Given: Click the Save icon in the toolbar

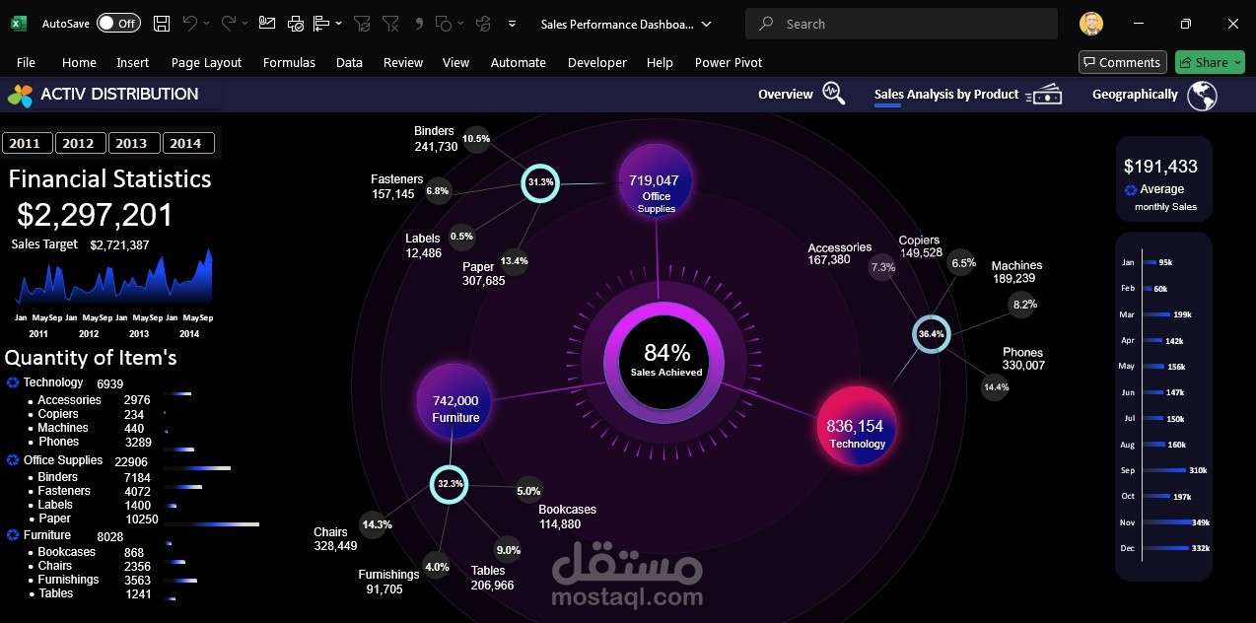Looking at the screenshot, I should [162, 23].
